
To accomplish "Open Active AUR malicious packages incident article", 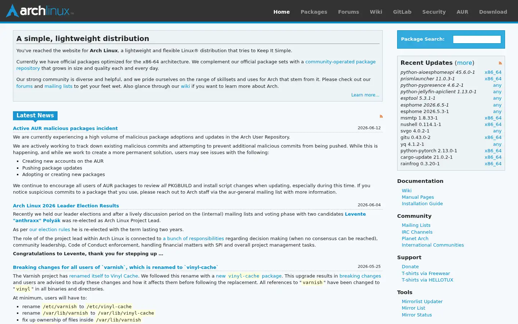I will 65,128.
